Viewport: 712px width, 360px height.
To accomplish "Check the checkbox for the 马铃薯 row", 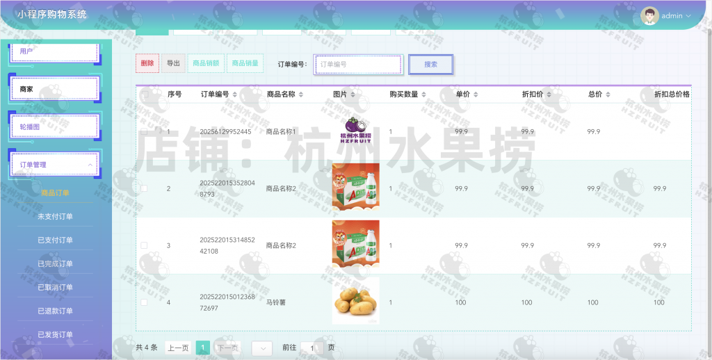I will point(144,302).
